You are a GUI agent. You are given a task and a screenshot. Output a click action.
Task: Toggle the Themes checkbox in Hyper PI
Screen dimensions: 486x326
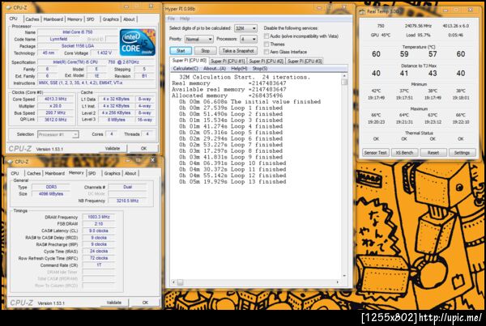pyautogui.click(x=266, y=44)
